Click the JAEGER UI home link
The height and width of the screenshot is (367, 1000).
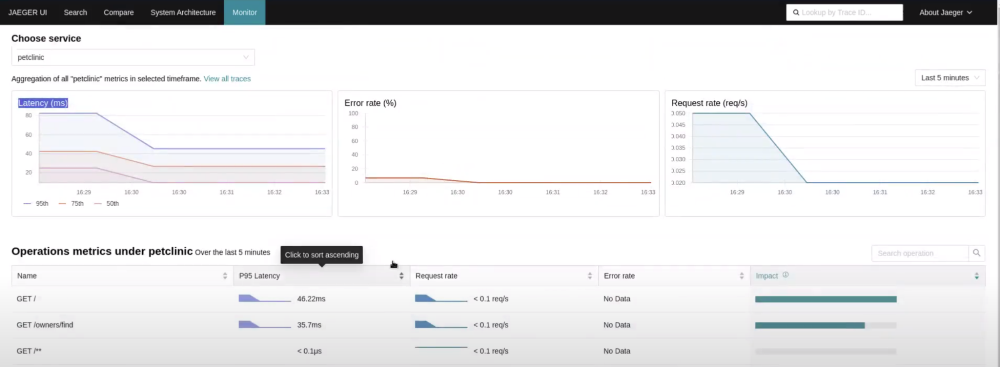[x=28, y=12]
